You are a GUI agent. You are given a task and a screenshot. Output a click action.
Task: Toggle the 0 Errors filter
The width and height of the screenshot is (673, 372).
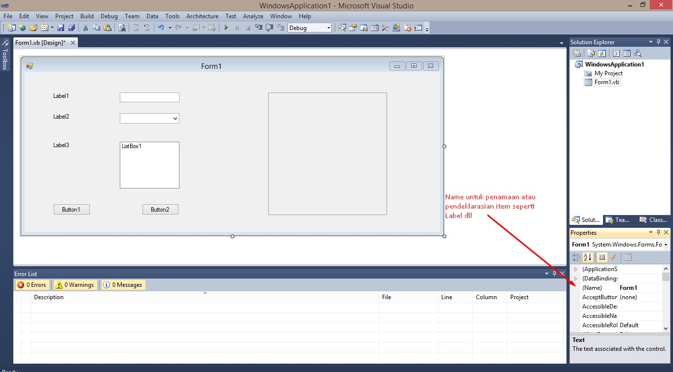tap(32, 284)
